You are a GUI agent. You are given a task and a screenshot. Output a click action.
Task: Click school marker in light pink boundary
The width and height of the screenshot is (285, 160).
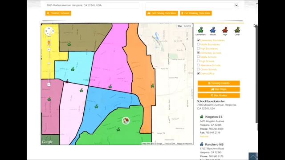[81, 90]
